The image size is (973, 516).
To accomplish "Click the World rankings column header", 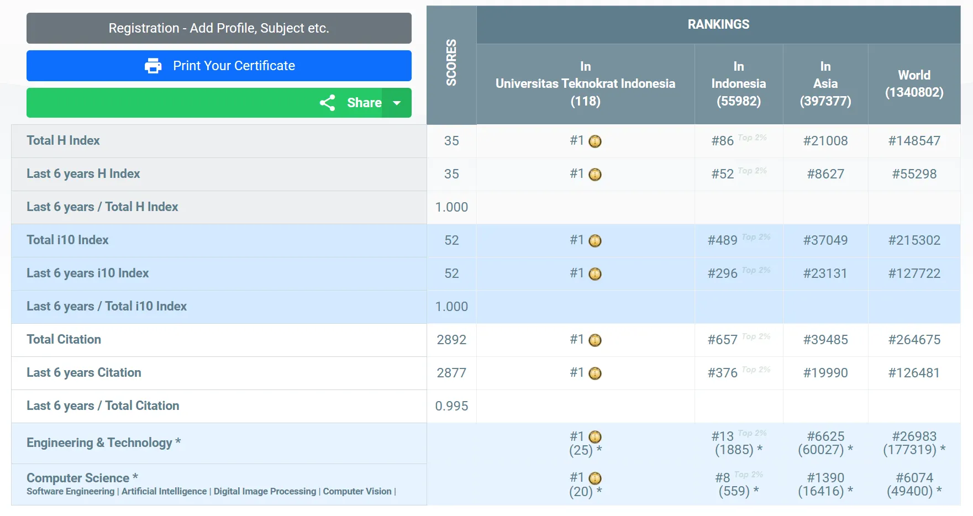I will [914, 83].
